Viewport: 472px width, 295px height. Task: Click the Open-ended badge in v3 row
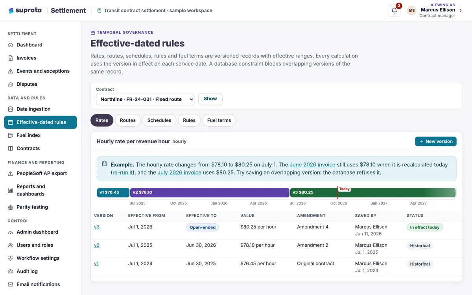[x=203, y=227]
